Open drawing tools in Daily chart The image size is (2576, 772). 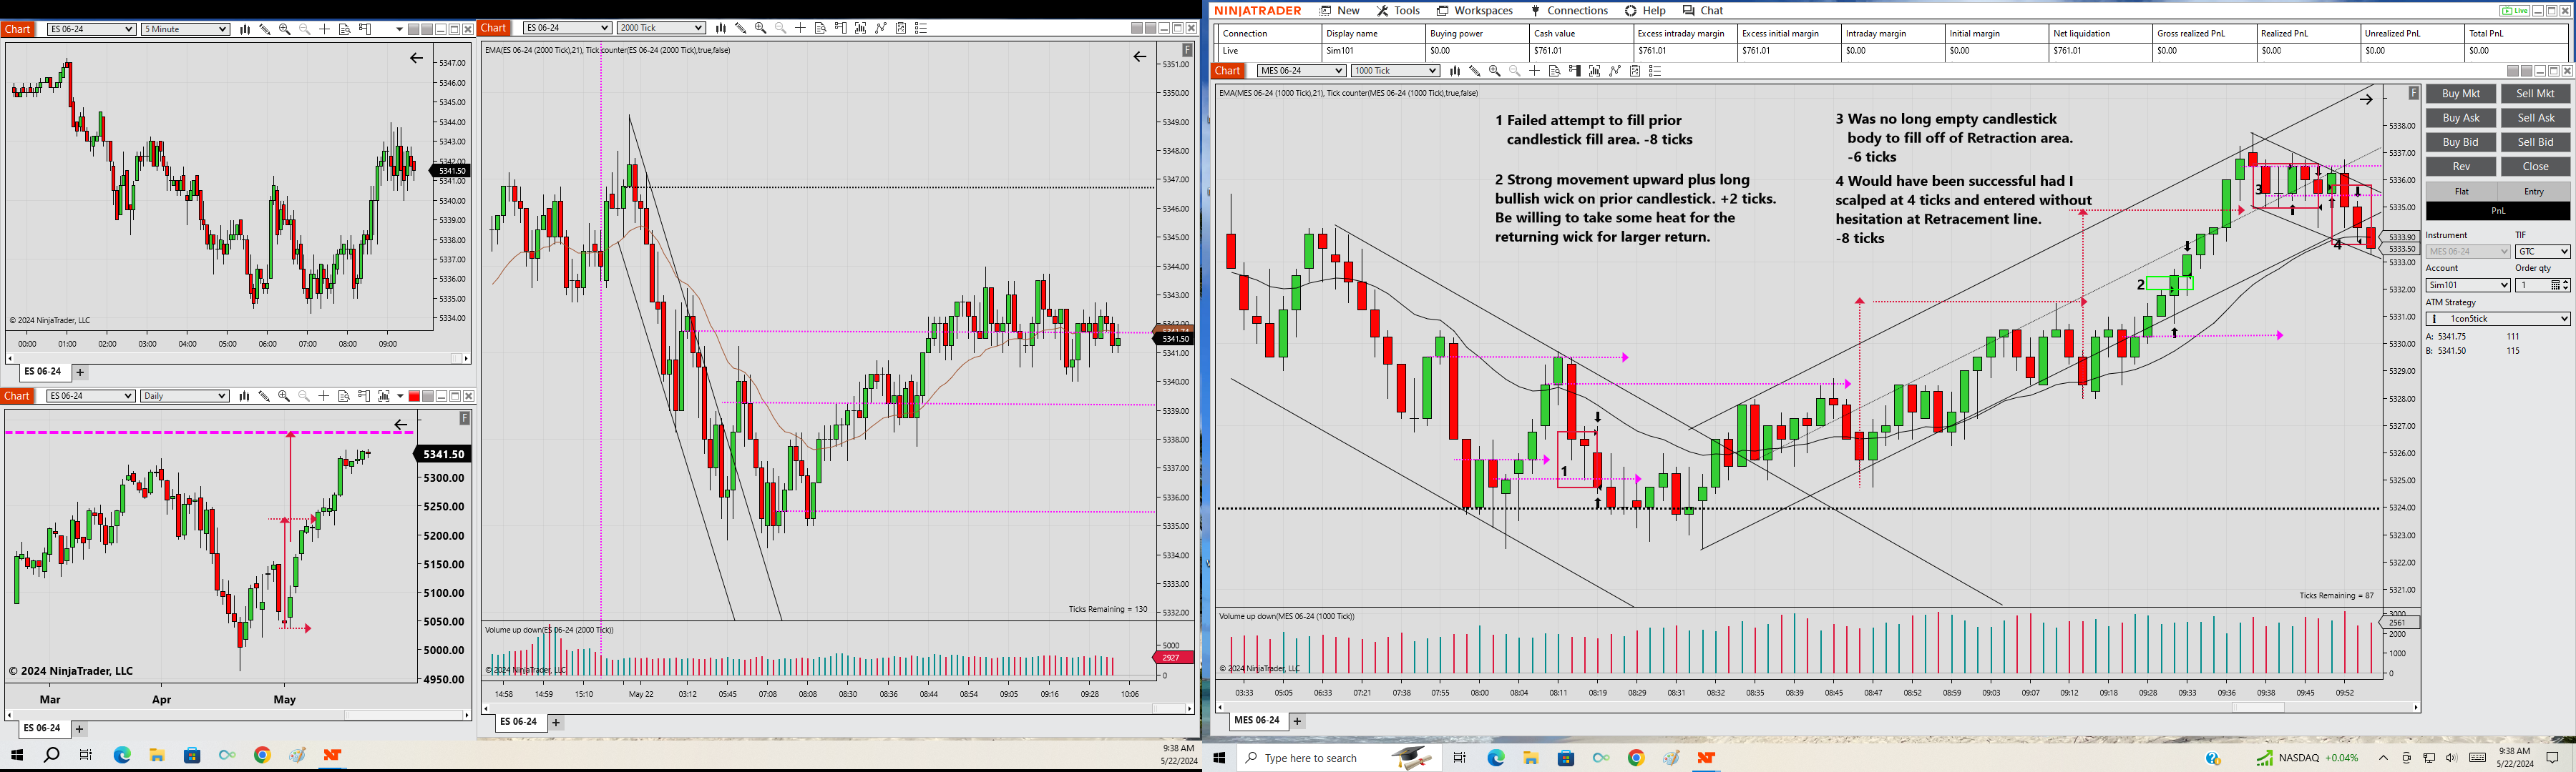click(264, 397)
